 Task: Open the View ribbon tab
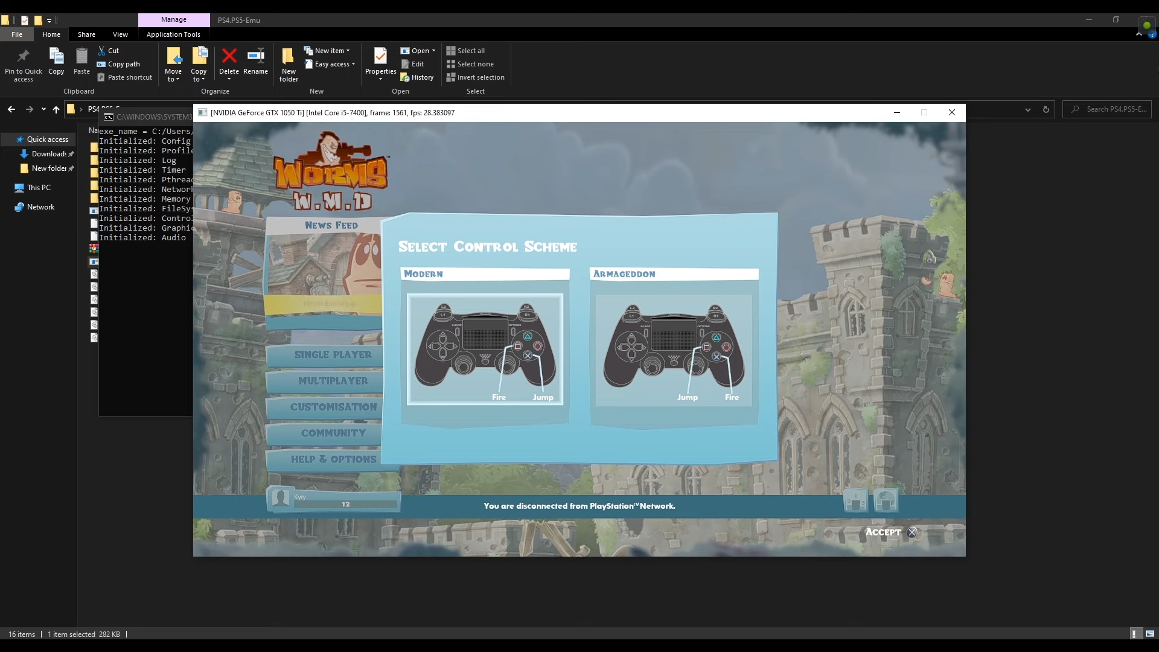(120, 34)
